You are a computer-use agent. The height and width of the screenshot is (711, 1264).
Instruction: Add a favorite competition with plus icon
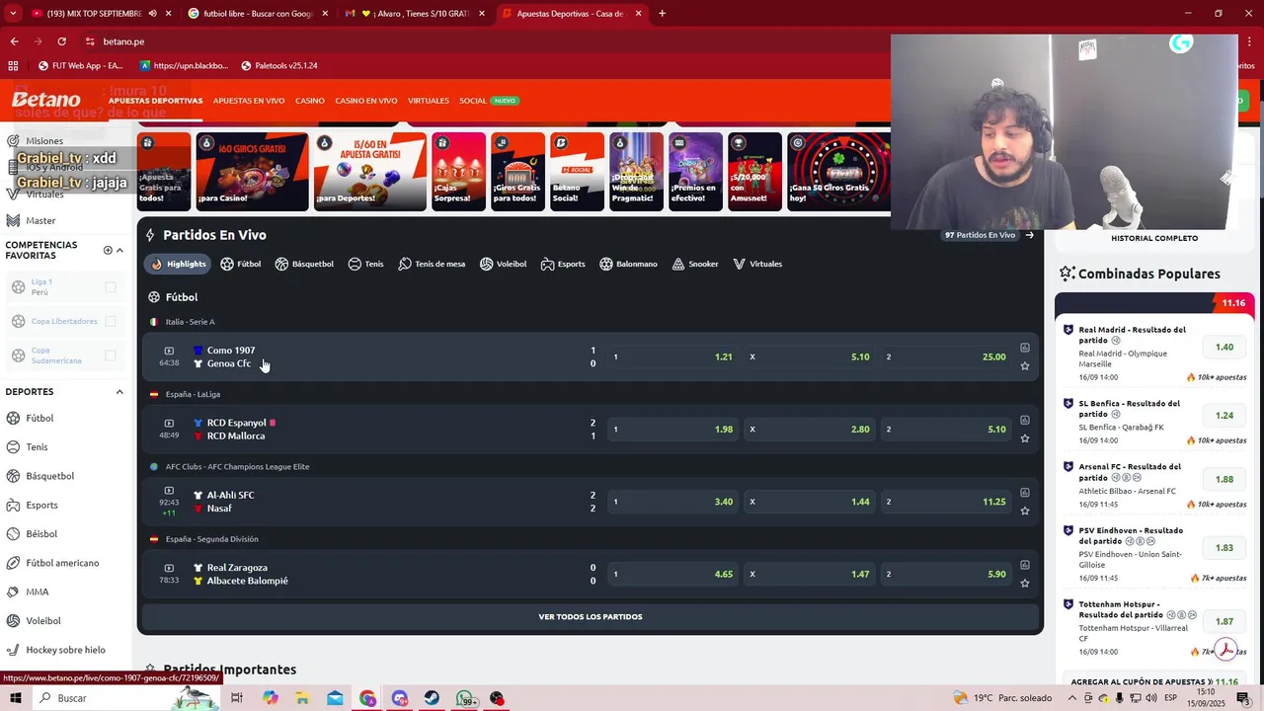[x=108, y=250]
